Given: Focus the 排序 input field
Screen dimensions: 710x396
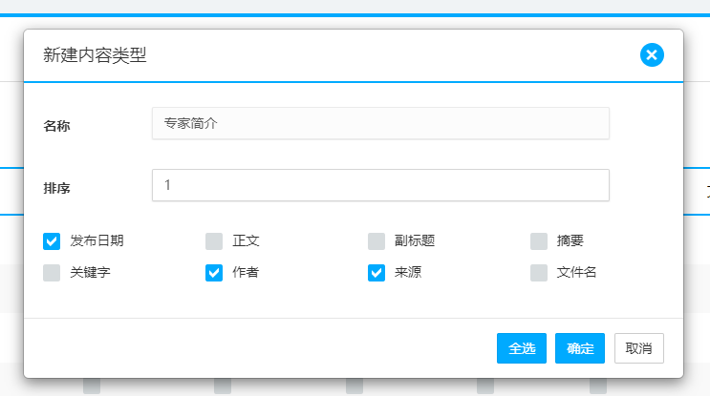Looking at the screenshot, I should coord(380,185).
